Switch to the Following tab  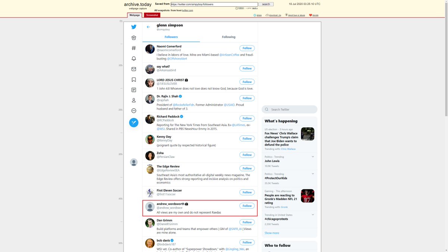(228, 37)
